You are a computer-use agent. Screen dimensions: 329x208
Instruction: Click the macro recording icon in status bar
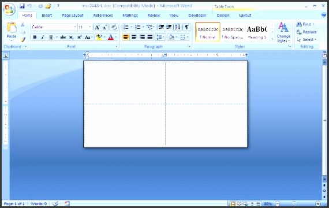click(x=67, y=203)
